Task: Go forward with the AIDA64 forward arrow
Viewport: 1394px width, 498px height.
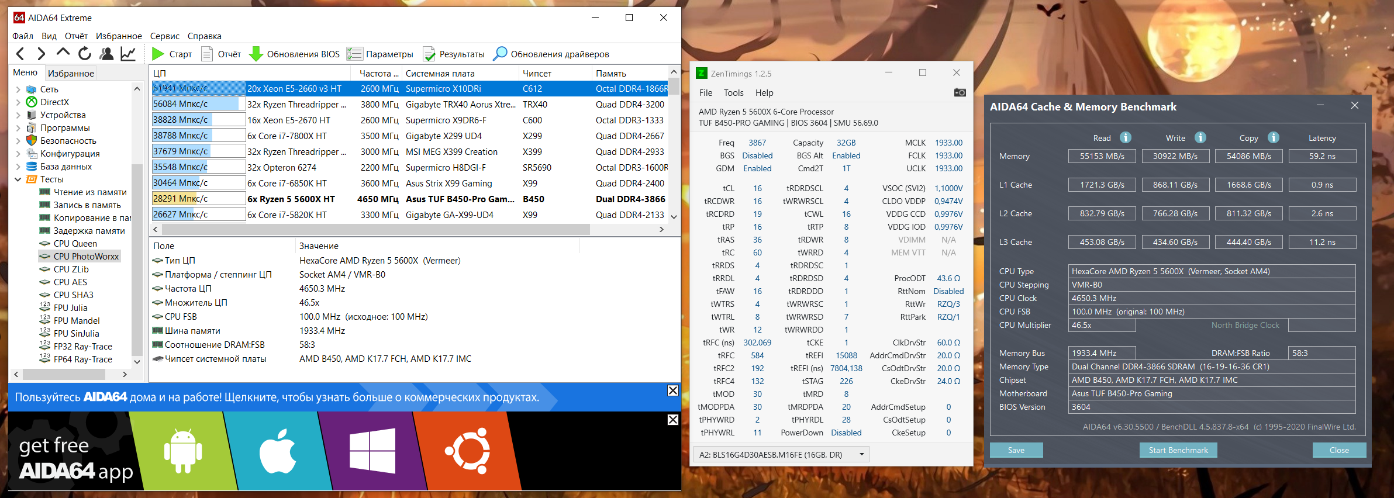Action: [x=41, y=54]
